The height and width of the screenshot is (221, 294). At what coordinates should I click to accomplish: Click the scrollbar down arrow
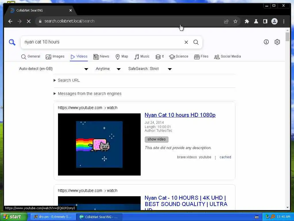click(287, 207)
